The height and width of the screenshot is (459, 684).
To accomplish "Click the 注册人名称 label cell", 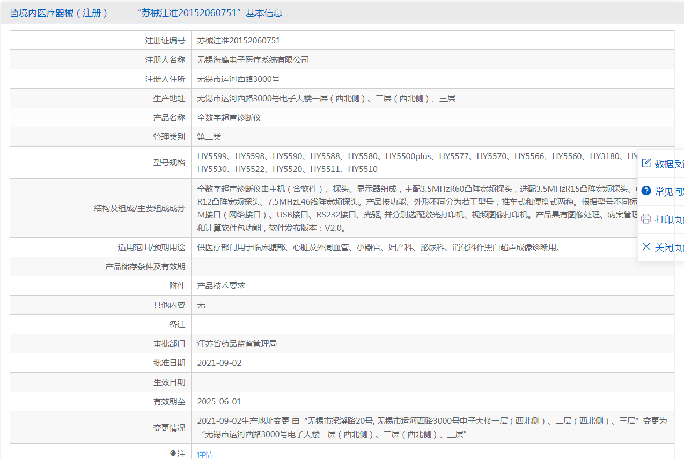I will pyautogui.click(x=101, y=59).
